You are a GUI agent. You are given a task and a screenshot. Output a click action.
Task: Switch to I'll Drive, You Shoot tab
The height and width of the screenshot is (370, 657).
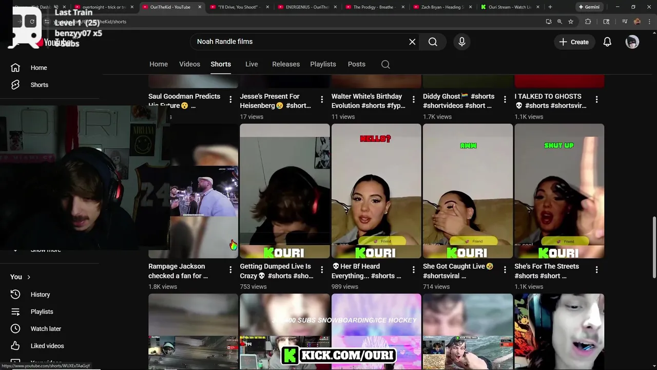[x=239, y=7]
